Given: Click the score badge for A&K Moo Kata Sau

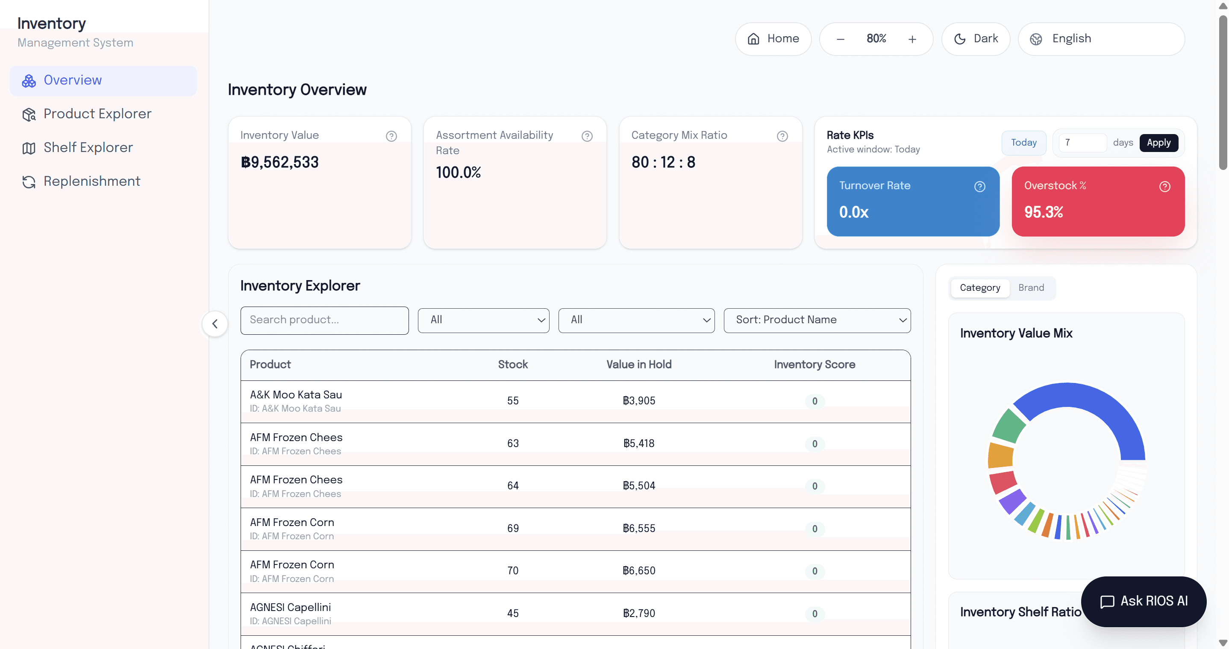Looking at the screenshot, I should [814, 401].
